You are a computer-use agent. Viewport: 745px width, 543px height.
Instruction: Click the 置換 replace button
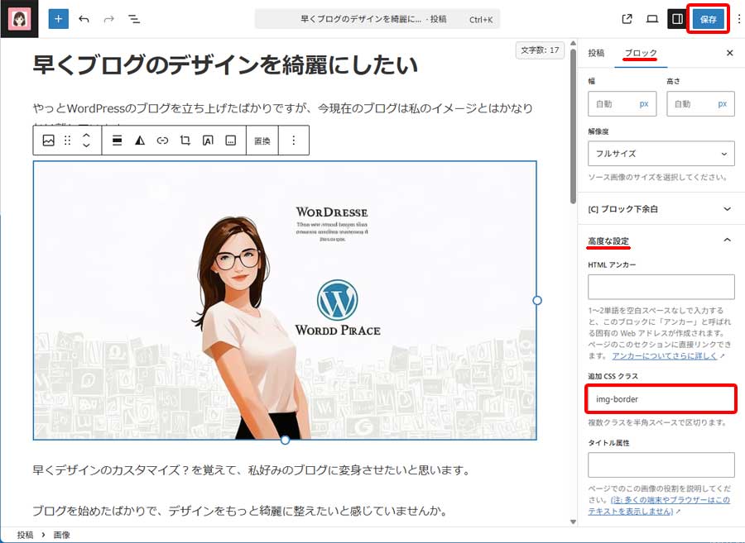point(262,141)
